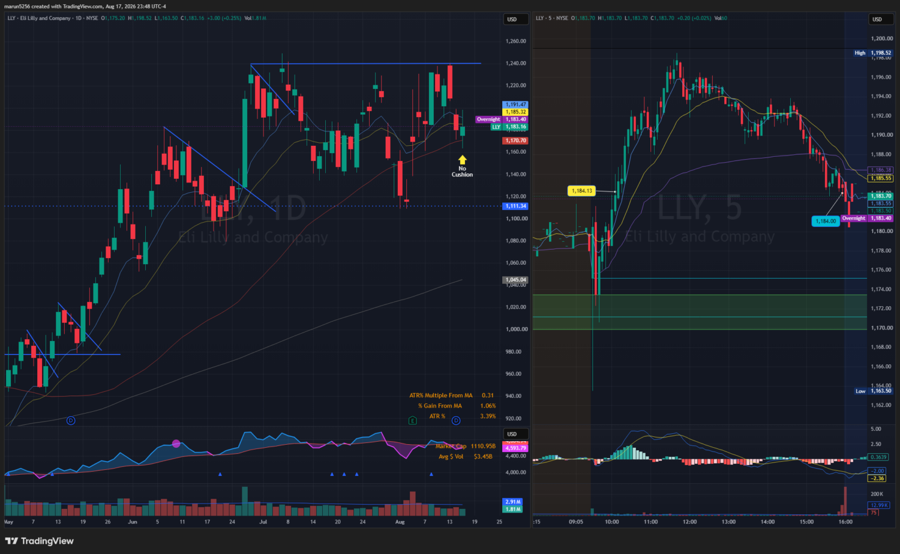Click the red "1,170.70" price label
This screenshot has width=900, height=554.
pos(515,140)
